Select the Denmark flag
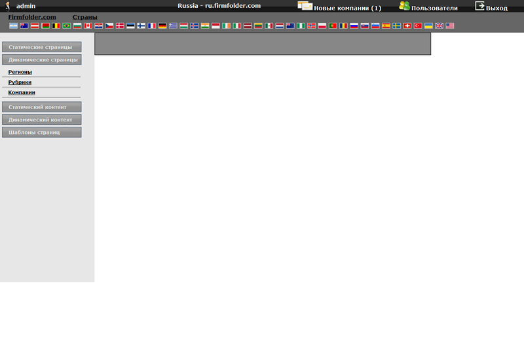The image size is (524, 339). point(120,25)
